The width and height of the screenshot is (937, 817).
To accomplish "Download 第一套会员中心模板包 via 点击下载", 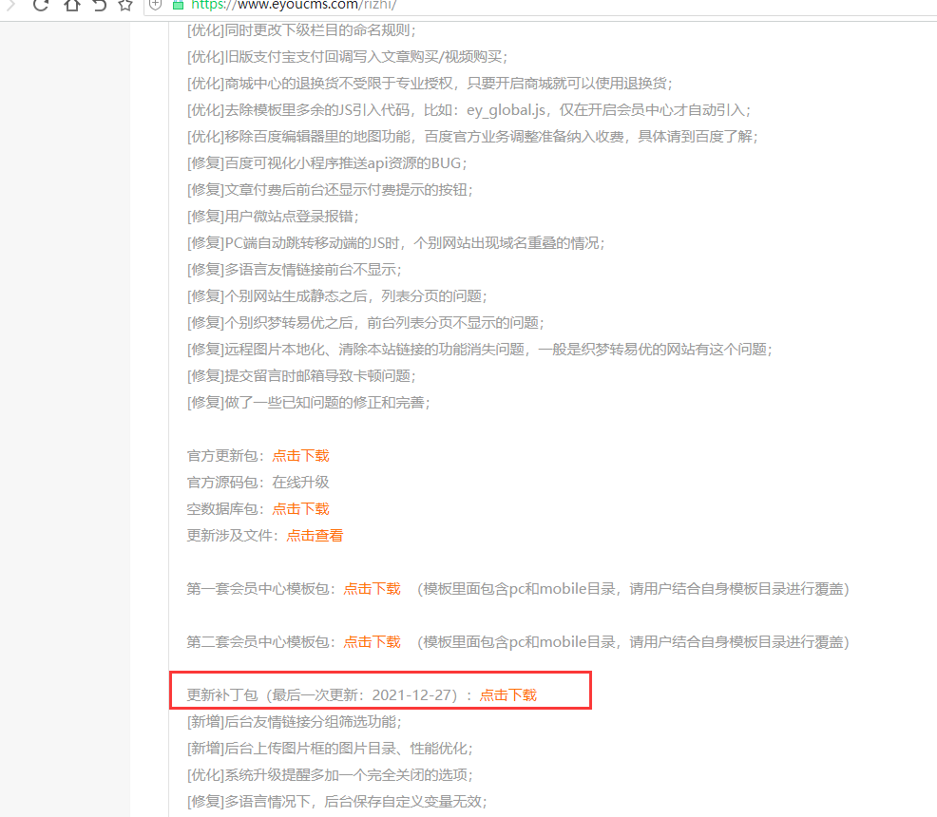I will coord(372,589).
